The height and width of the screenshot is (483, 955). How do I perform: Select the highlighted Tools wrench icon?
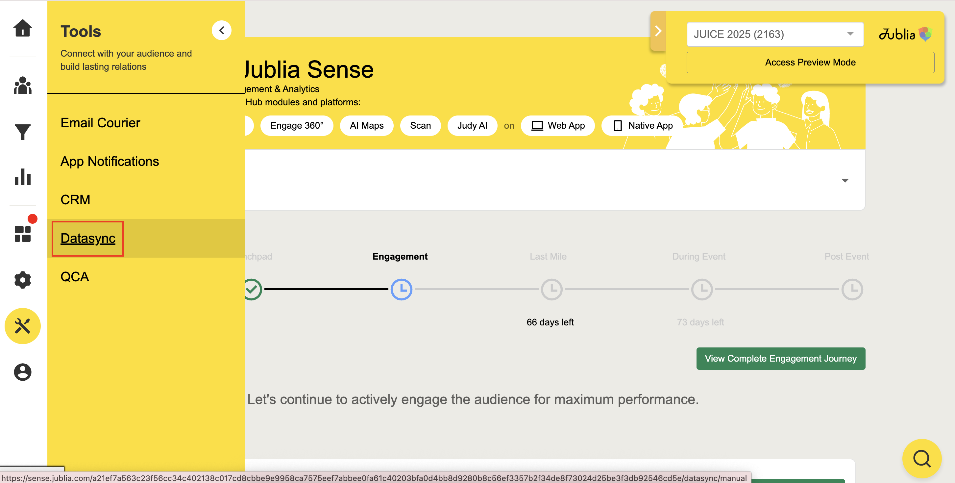[x=23, y=326]
